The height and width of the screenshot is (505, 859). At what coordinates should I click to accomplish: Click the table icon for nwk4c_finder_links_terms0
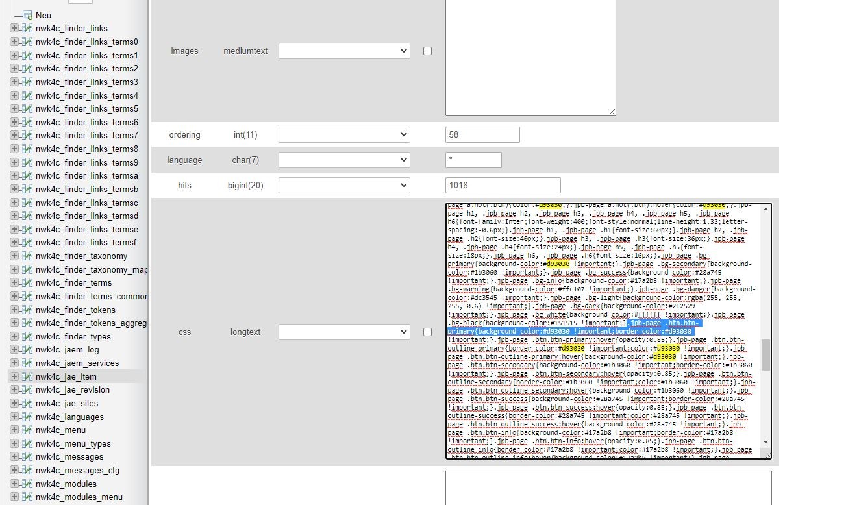27,42
